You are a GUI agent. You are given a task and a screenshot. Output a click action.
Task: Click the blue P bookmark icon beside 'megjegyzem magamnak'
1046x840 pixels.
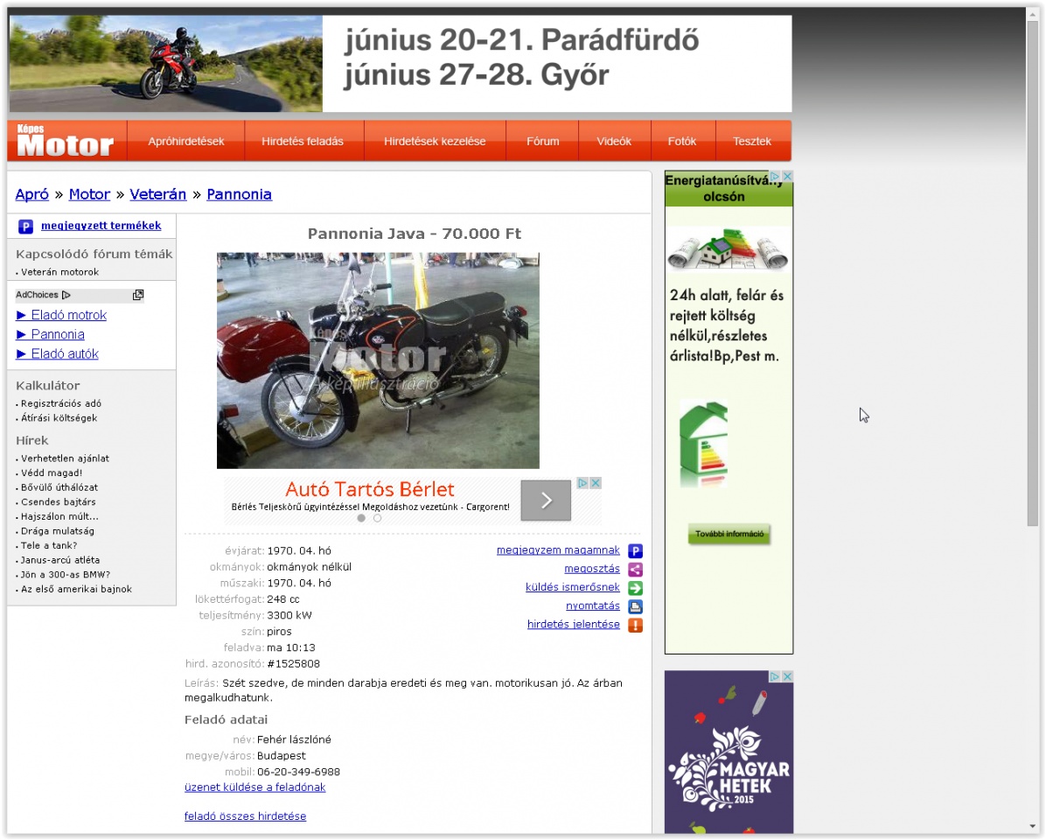636,551
